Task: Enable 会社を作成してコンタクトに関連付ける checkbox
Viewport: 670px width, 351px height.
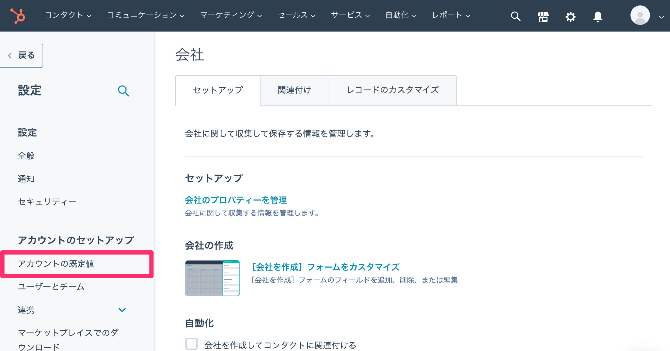Action: click(192, 344)
